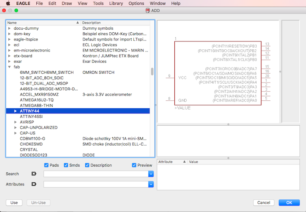
Task: Open the Help menu
Action: pos(176,3)
